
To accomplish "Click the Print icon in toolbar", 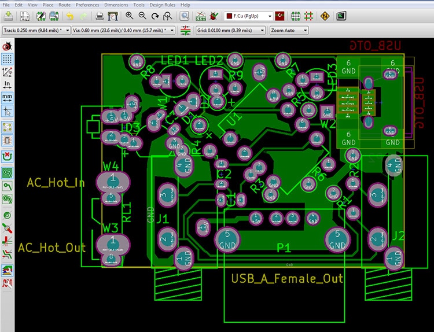I will click(x=100, y=16).
